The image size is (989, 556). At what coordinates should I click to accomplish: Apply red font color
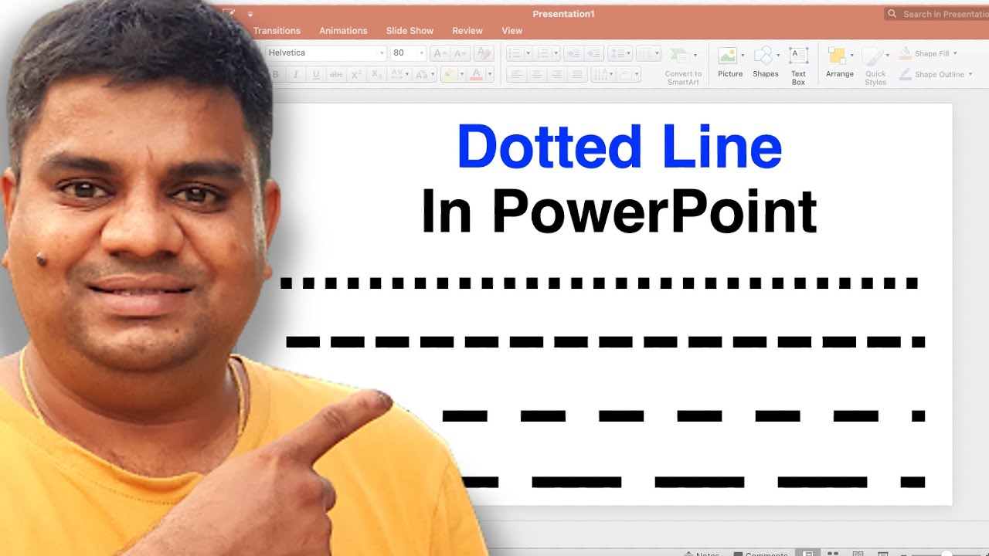tap(477, 75)
